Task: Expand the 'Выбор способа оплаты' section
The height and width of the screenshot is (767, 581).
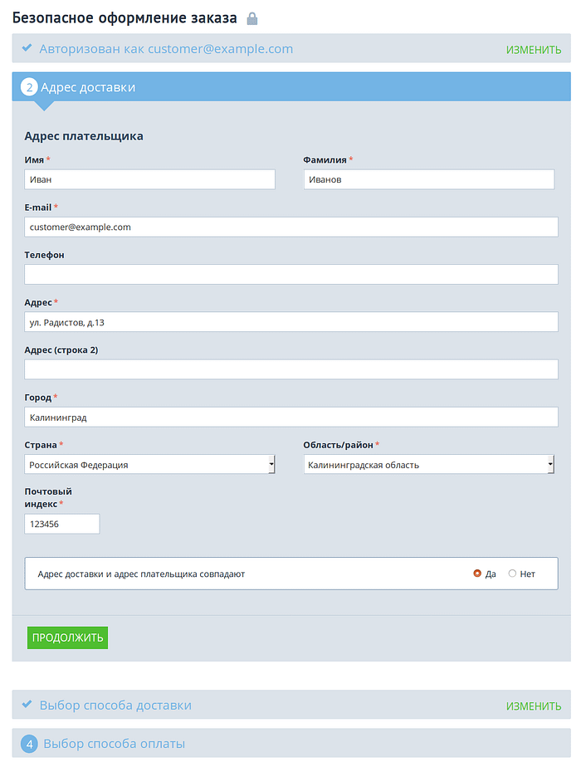Action: pos(114,744)
